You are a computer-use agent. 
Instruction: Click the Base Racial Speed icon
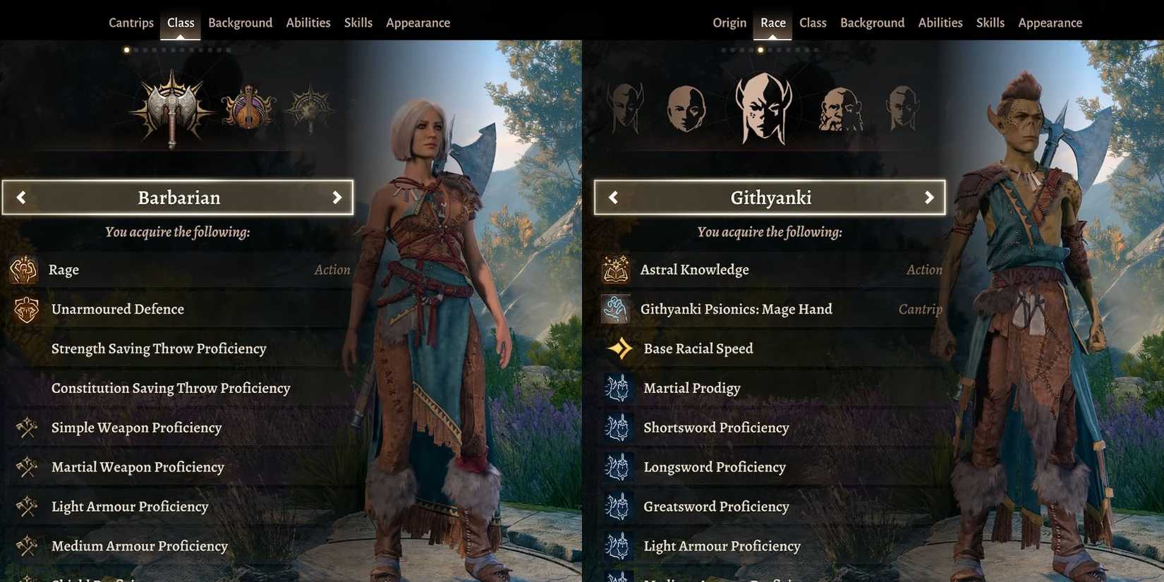(x=619, y=348)
